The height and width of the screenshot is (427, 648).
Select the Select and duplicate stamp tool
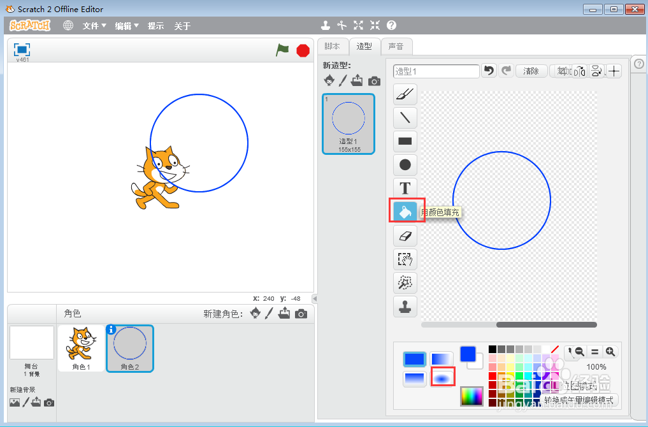(x=405, y=307)
